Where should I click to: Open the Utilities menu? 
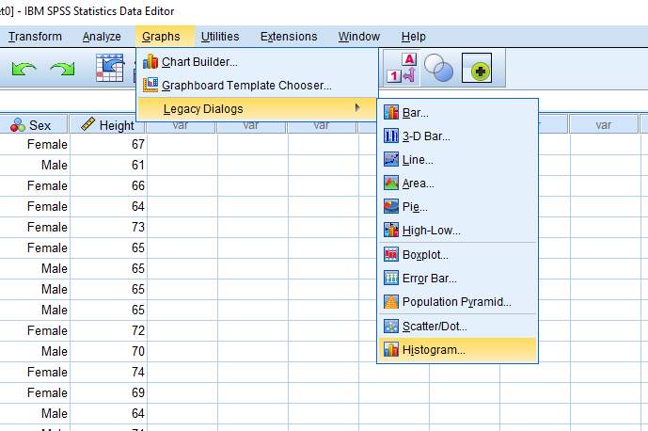pyautogui.click(x=220, y=37)
